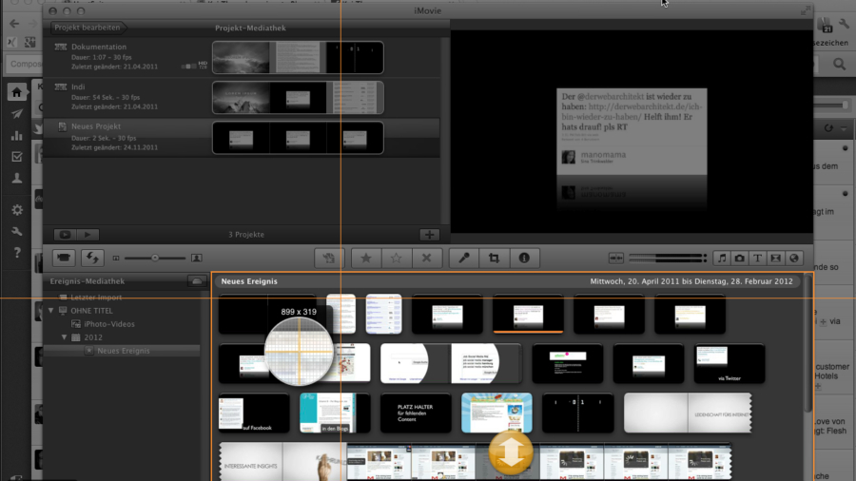This screenshot has width=856, height=481.
Task: Select the PLATZ HALTER clip thumbnail
Action: tap(416, 414)
